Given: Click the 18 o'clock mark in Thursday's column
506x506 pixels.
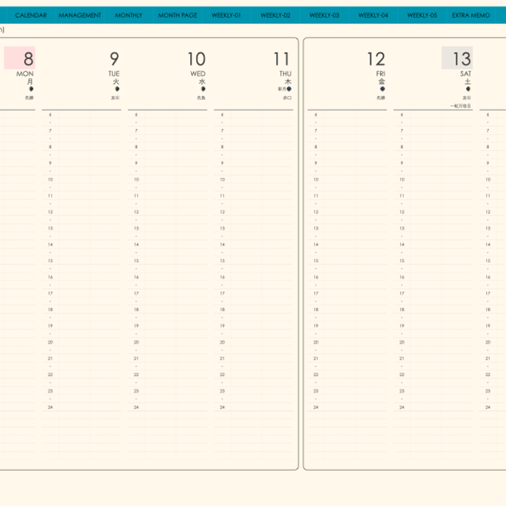Looking at the screenshot, I should tap(222, 310).
